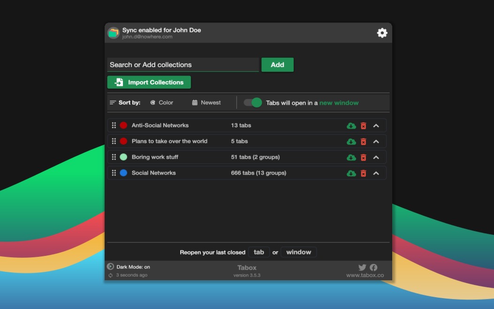The image size is (494, 309).
Task: Click Import Collections button
Action: [x=149, y=82]
